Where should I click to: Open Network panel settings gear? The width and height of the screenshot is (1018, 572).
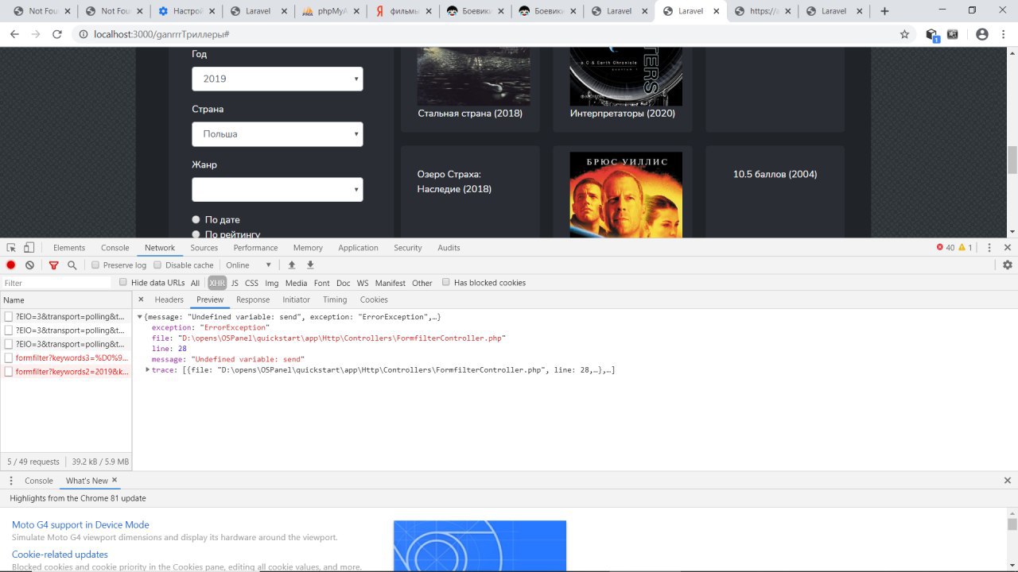coord(1007,265)
